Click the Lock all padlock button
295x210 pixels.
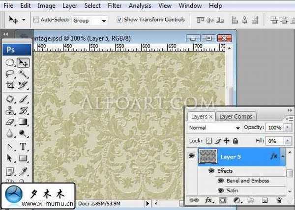pos(236,141)
